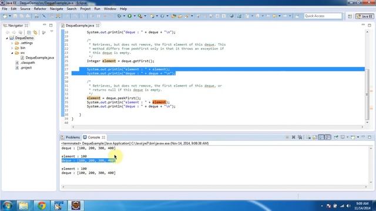
Task: Maximize the Console view
Action: (x=370, y=137)
